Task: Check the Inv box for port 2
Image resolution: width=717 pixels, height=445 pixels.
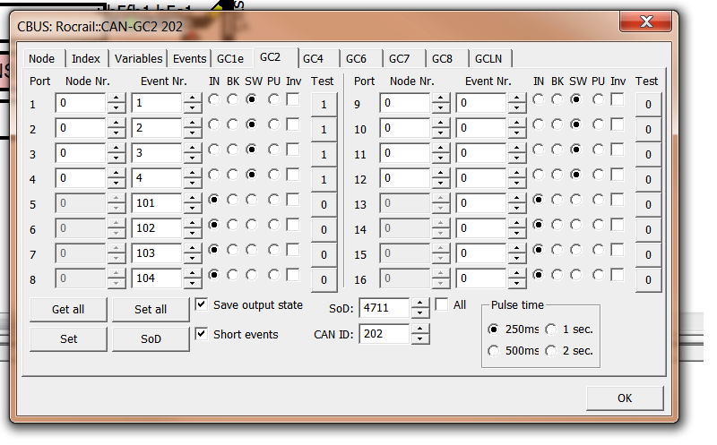Action: click(x=292, y=124)
